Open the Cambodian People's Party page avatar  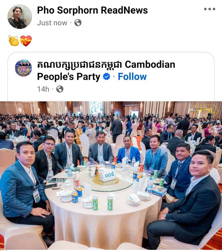click(23, 68)
